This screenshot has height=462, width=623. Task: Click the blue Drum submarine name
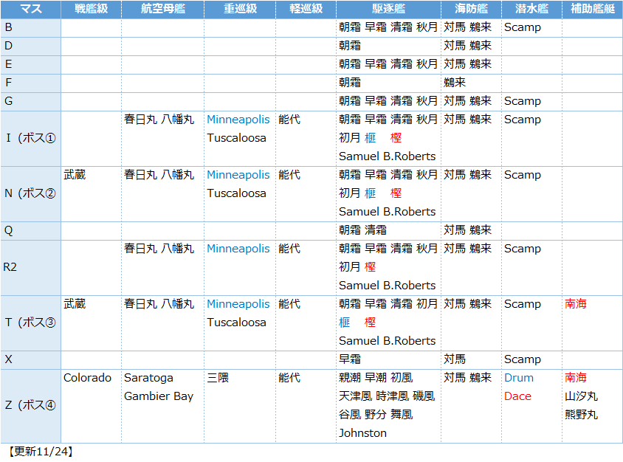click(518, 378)
